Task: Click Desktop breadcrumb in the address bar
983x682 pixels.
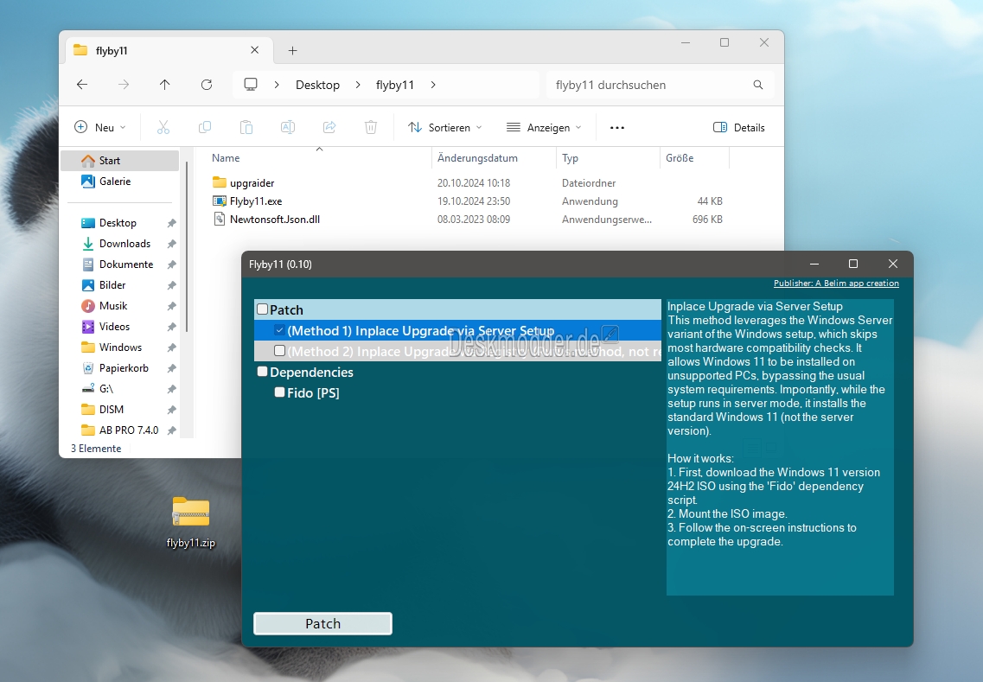Action: click(x=318, y=85)
